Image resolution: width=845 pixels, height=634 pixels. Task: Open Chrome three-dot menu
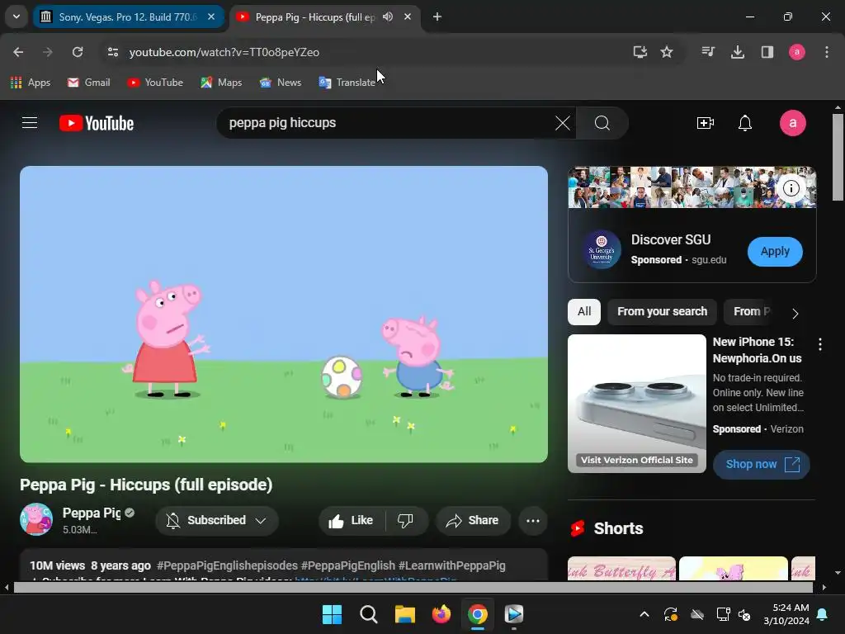point(827,52)
